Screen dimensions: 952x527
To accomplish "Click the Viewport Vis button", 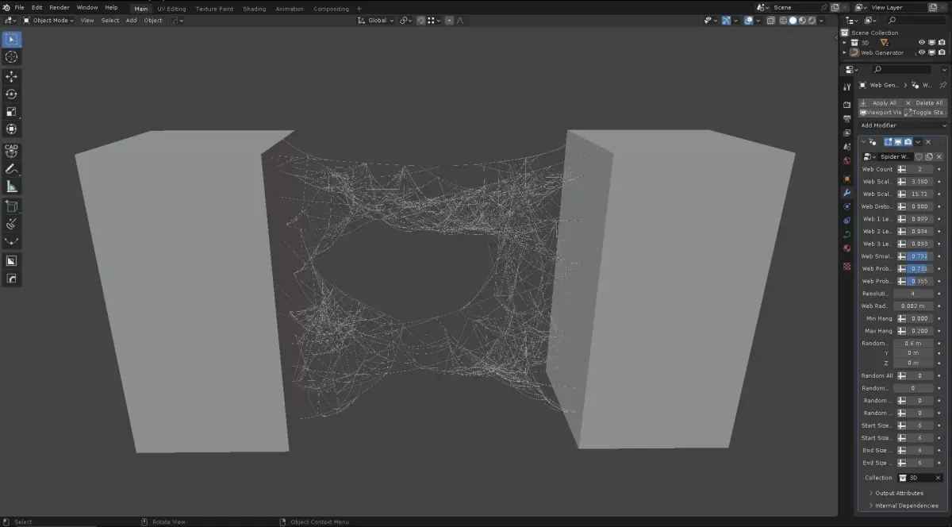I will 880,113.
